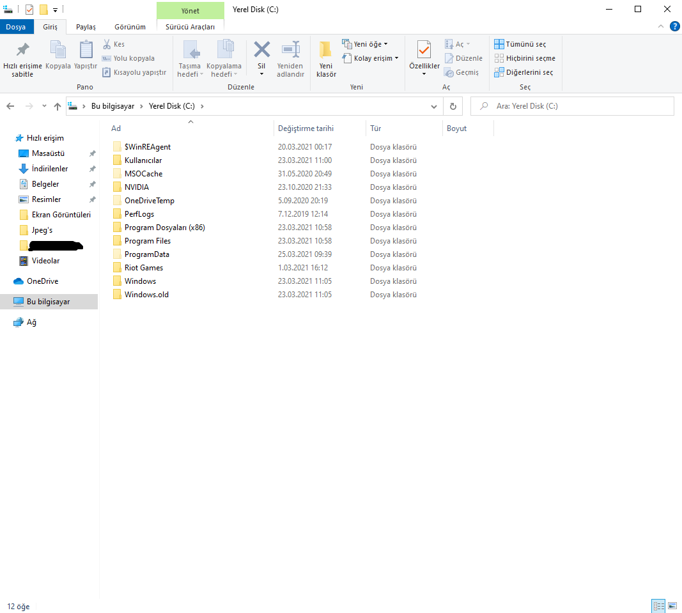Click the Yönet contextual tab
Image resolution: width=682 pixels, height=613 pixels.
tap(190, 10)
